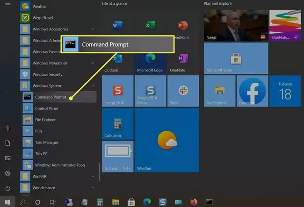
Task: Collapse the Windows System folder
Action: point(58,86)
